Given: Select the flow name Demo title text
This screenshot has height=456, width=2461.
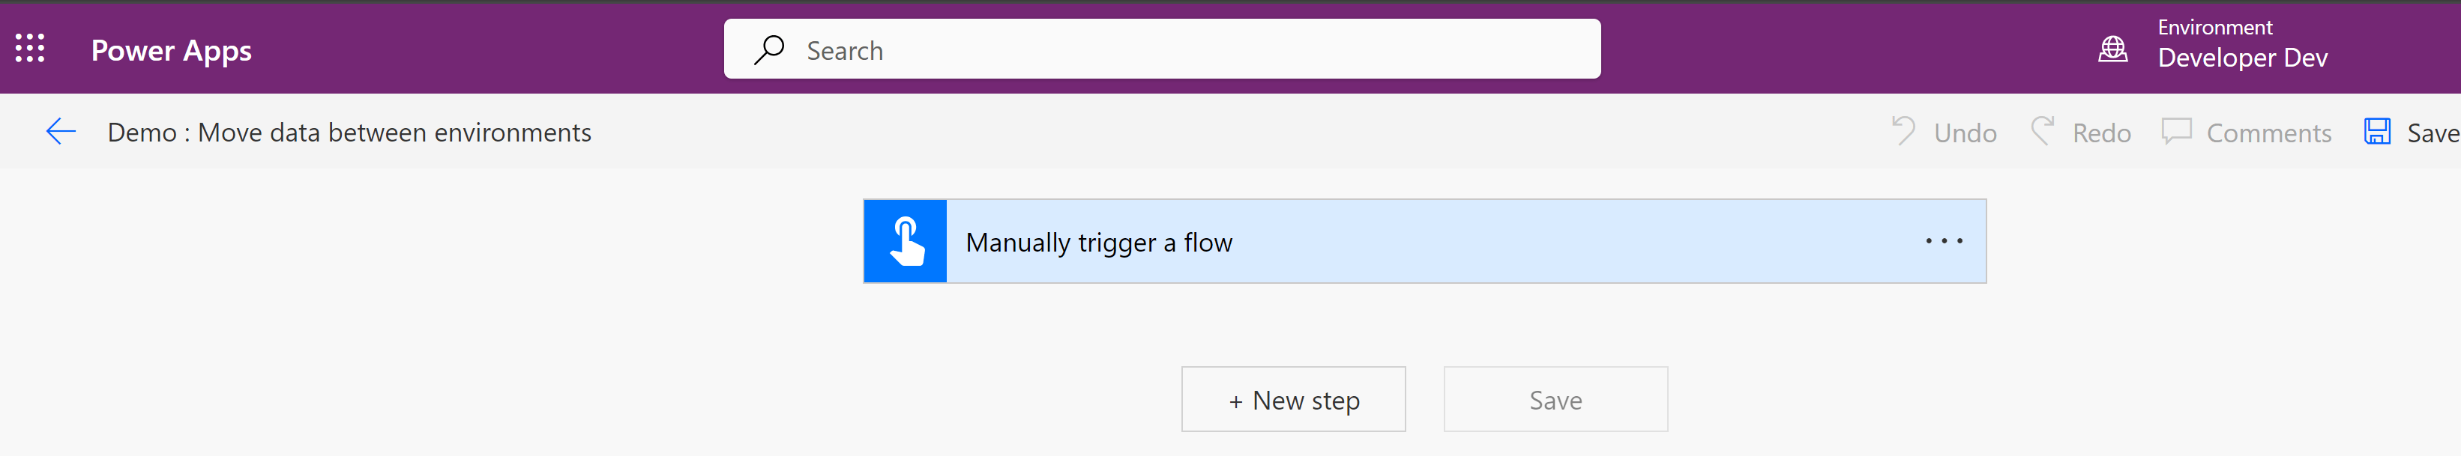Looking at the screenshot, I should click(349, 133).
